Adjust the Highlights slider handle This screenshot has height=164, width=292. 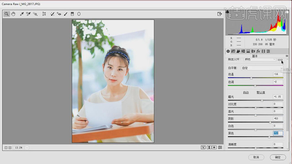click(255, 115)
